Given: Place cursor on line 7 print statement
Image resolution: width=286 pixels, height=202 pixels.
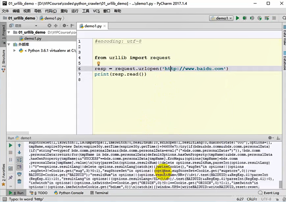Looking at the screenshot, I should coord(120,74).
